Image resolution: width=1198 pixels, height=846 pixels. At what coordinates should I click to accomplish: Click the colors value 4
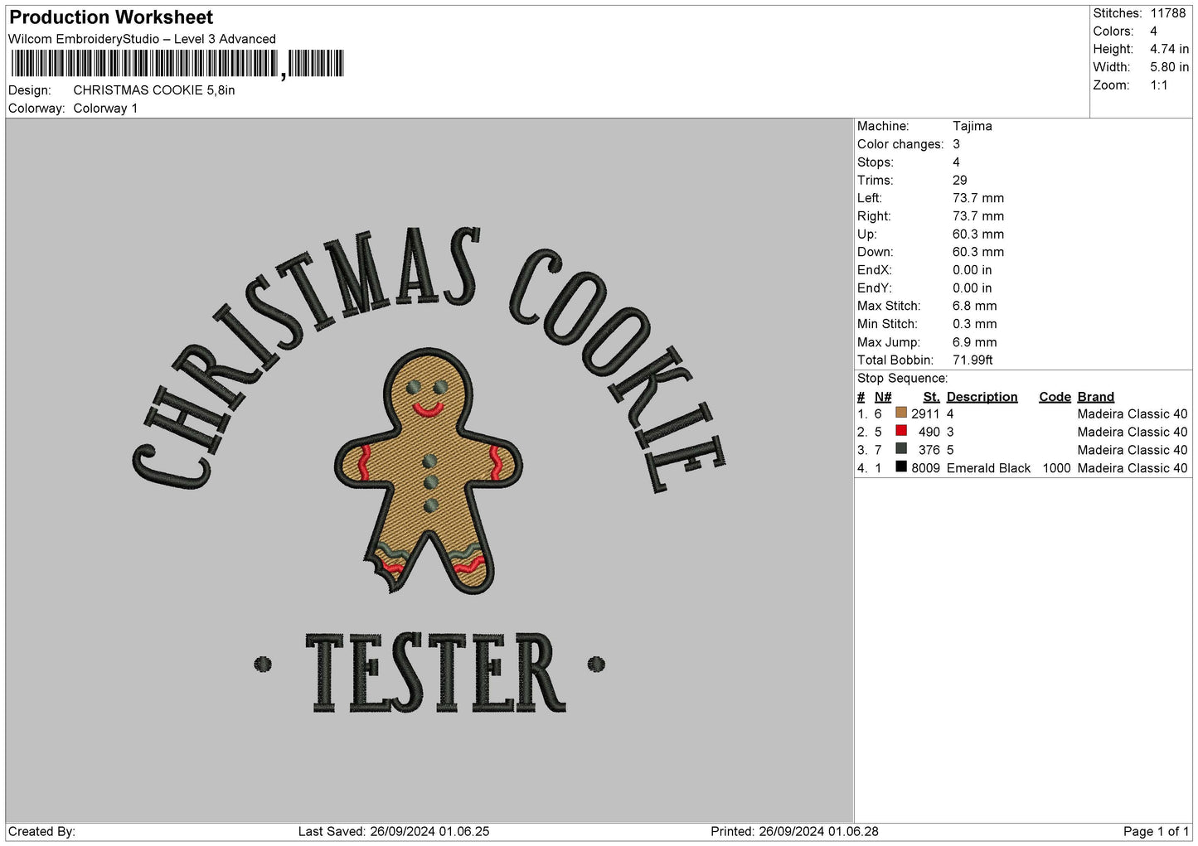click(x=1153, y=31)
